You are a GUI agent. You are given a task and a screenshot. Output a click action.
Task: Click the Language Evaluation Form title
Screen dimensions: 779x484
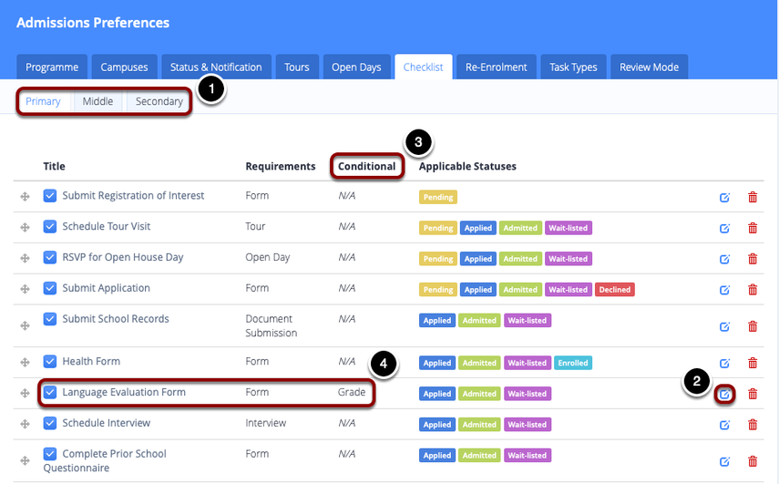click(x=124, y=392)
